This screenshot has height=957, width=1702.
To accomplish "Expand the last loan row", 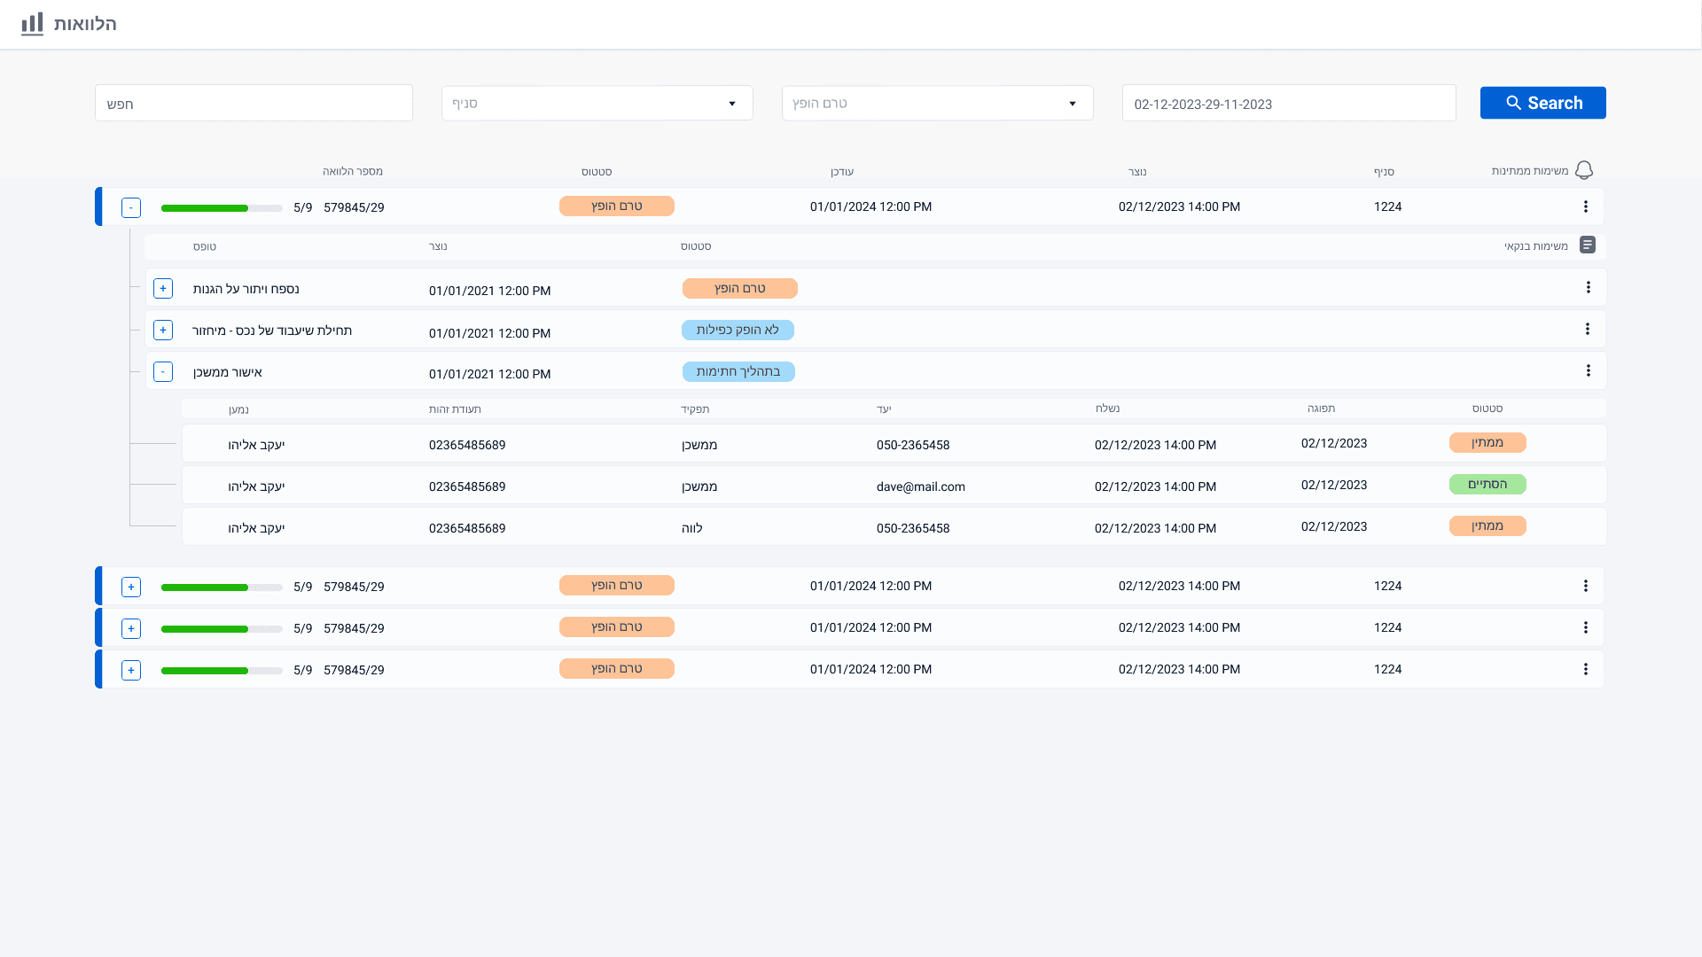I will 131,670.
